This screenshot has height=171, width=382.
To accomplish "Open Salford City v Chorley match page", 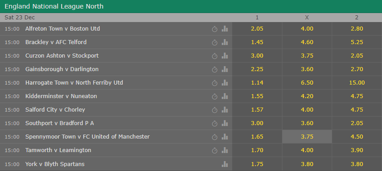I will tap(55, 110).
